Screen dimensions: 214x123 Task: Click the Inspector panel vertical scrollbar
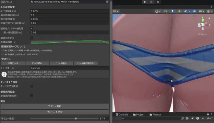point(111,61)
